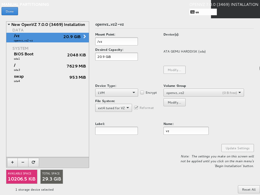Click the blue Done button
This screenshot has width=260, height=195.
[10, 11]
